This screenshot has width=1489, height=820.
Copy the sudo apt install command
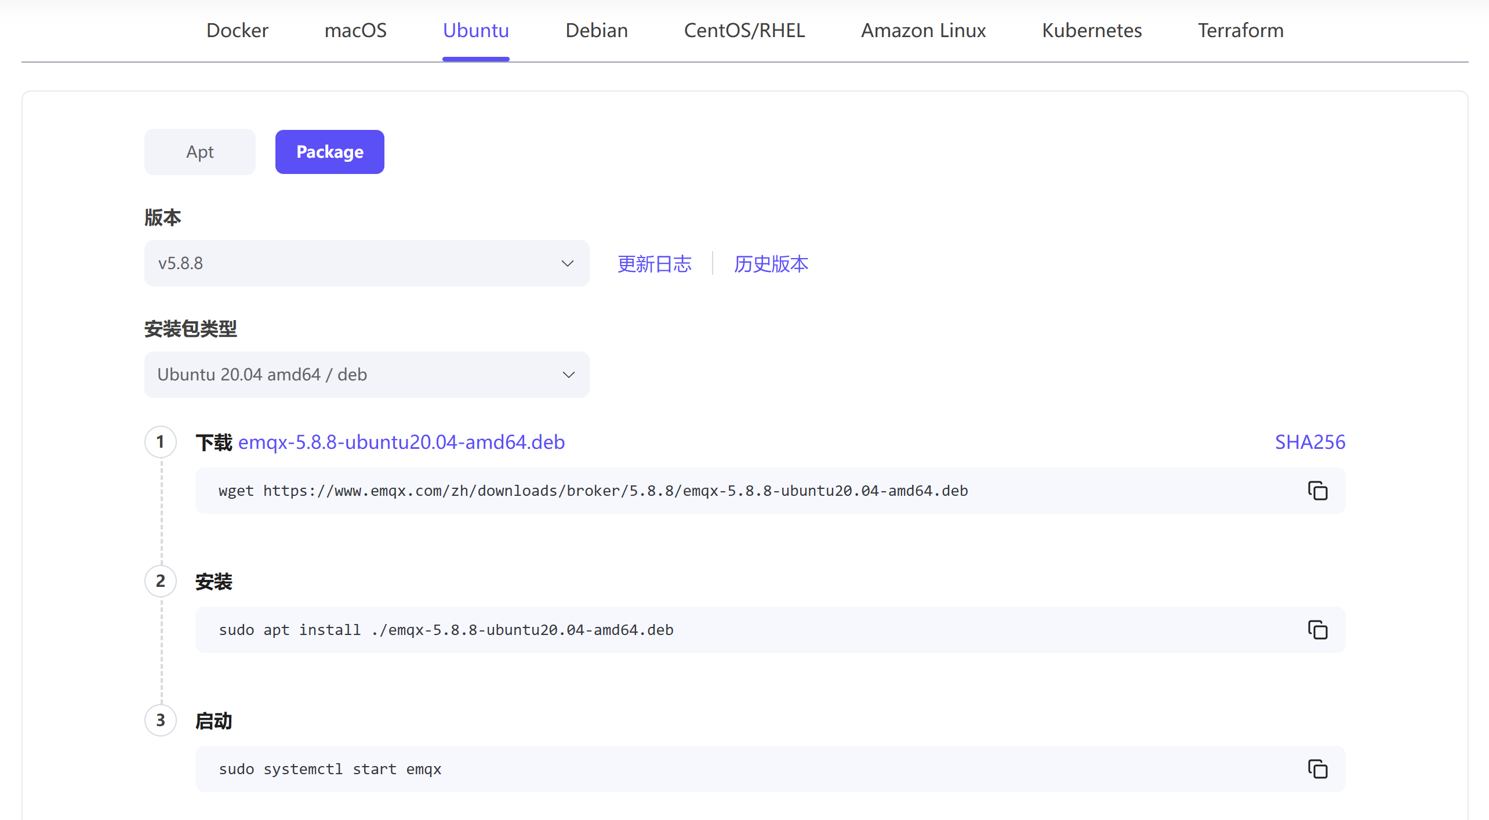(x=1317, y=630)
